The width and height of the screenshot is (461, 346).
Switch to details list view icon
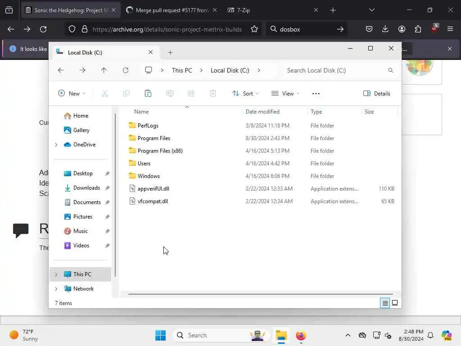385,303
